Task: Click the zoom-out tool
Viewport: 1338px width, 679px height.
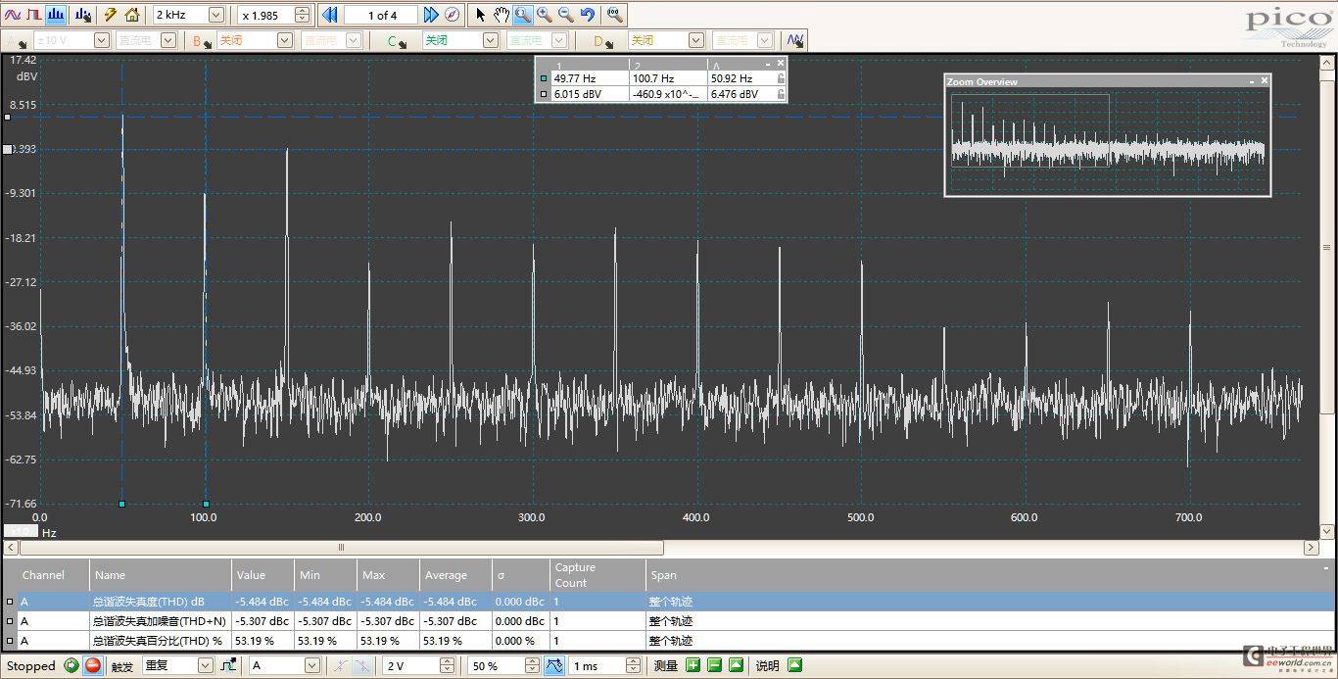Action: point(566,15)
